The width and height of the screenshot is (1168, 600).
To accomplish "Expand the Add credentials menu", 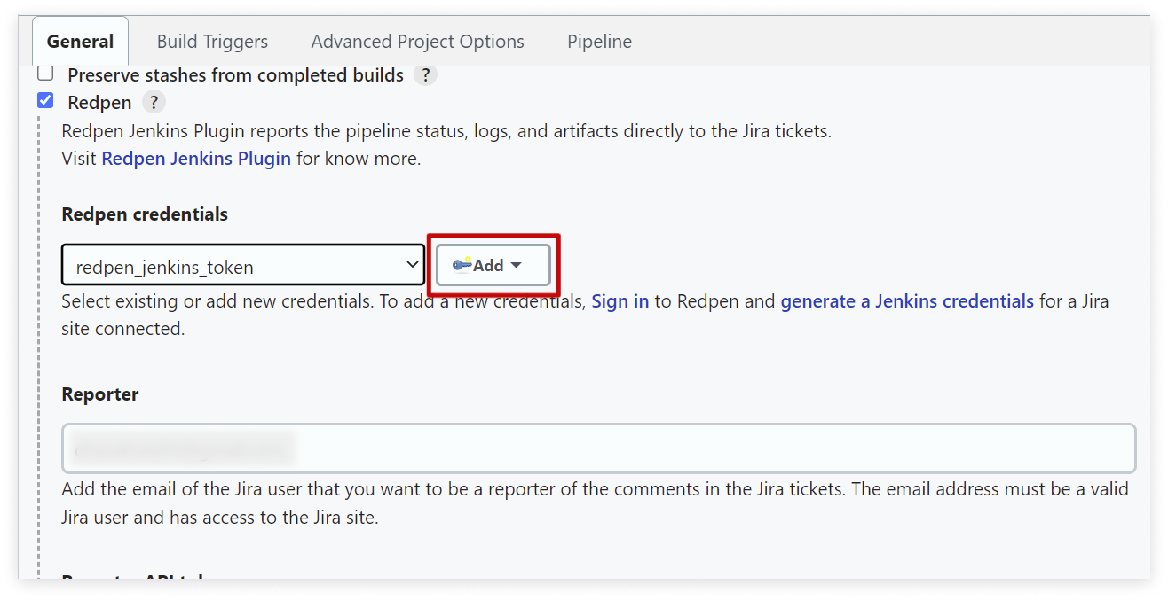I will coord(493,265).
